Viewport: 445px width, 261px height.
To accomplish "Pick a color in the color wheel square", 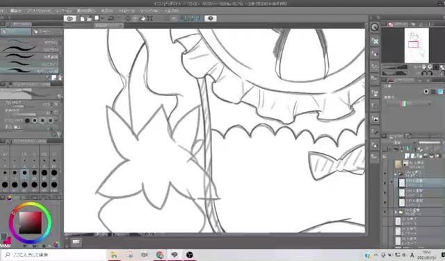I will [x=31, y=223].
